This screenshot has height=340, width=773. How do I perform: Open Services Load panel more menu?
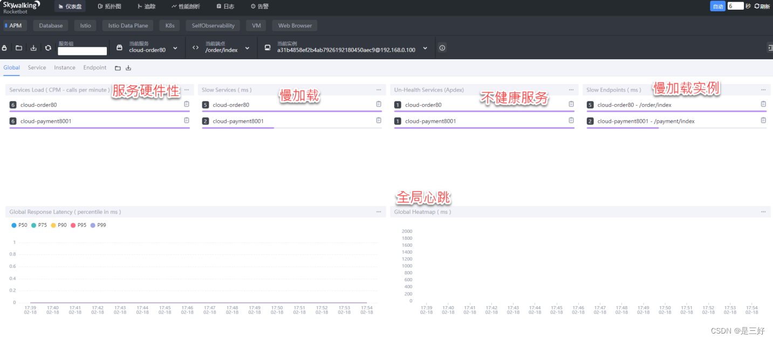[186, 90]
